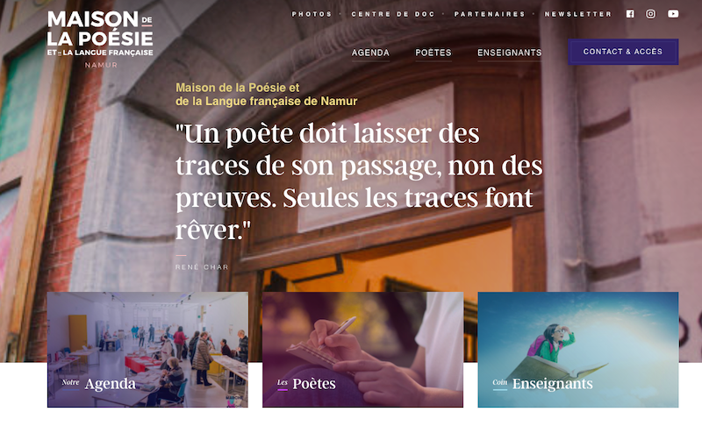Open the Notre Agenda image card
The width and height of the screenshot is (702, 433).
[x=147, y=350]
